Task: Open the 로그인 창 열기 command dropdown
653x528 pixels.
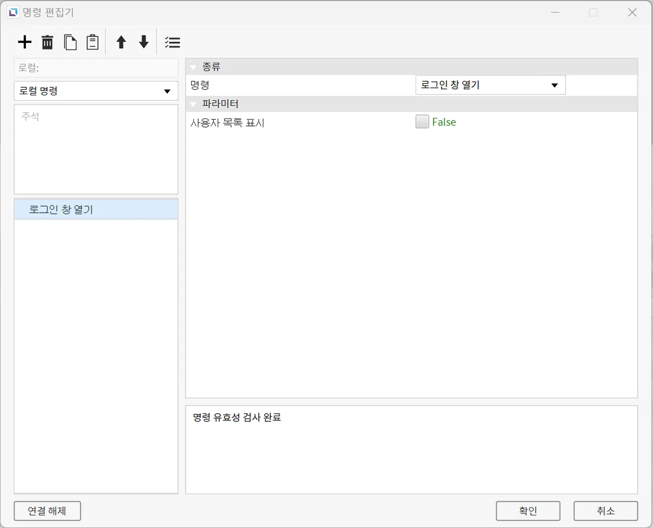Action: click(x=490, y=85)
